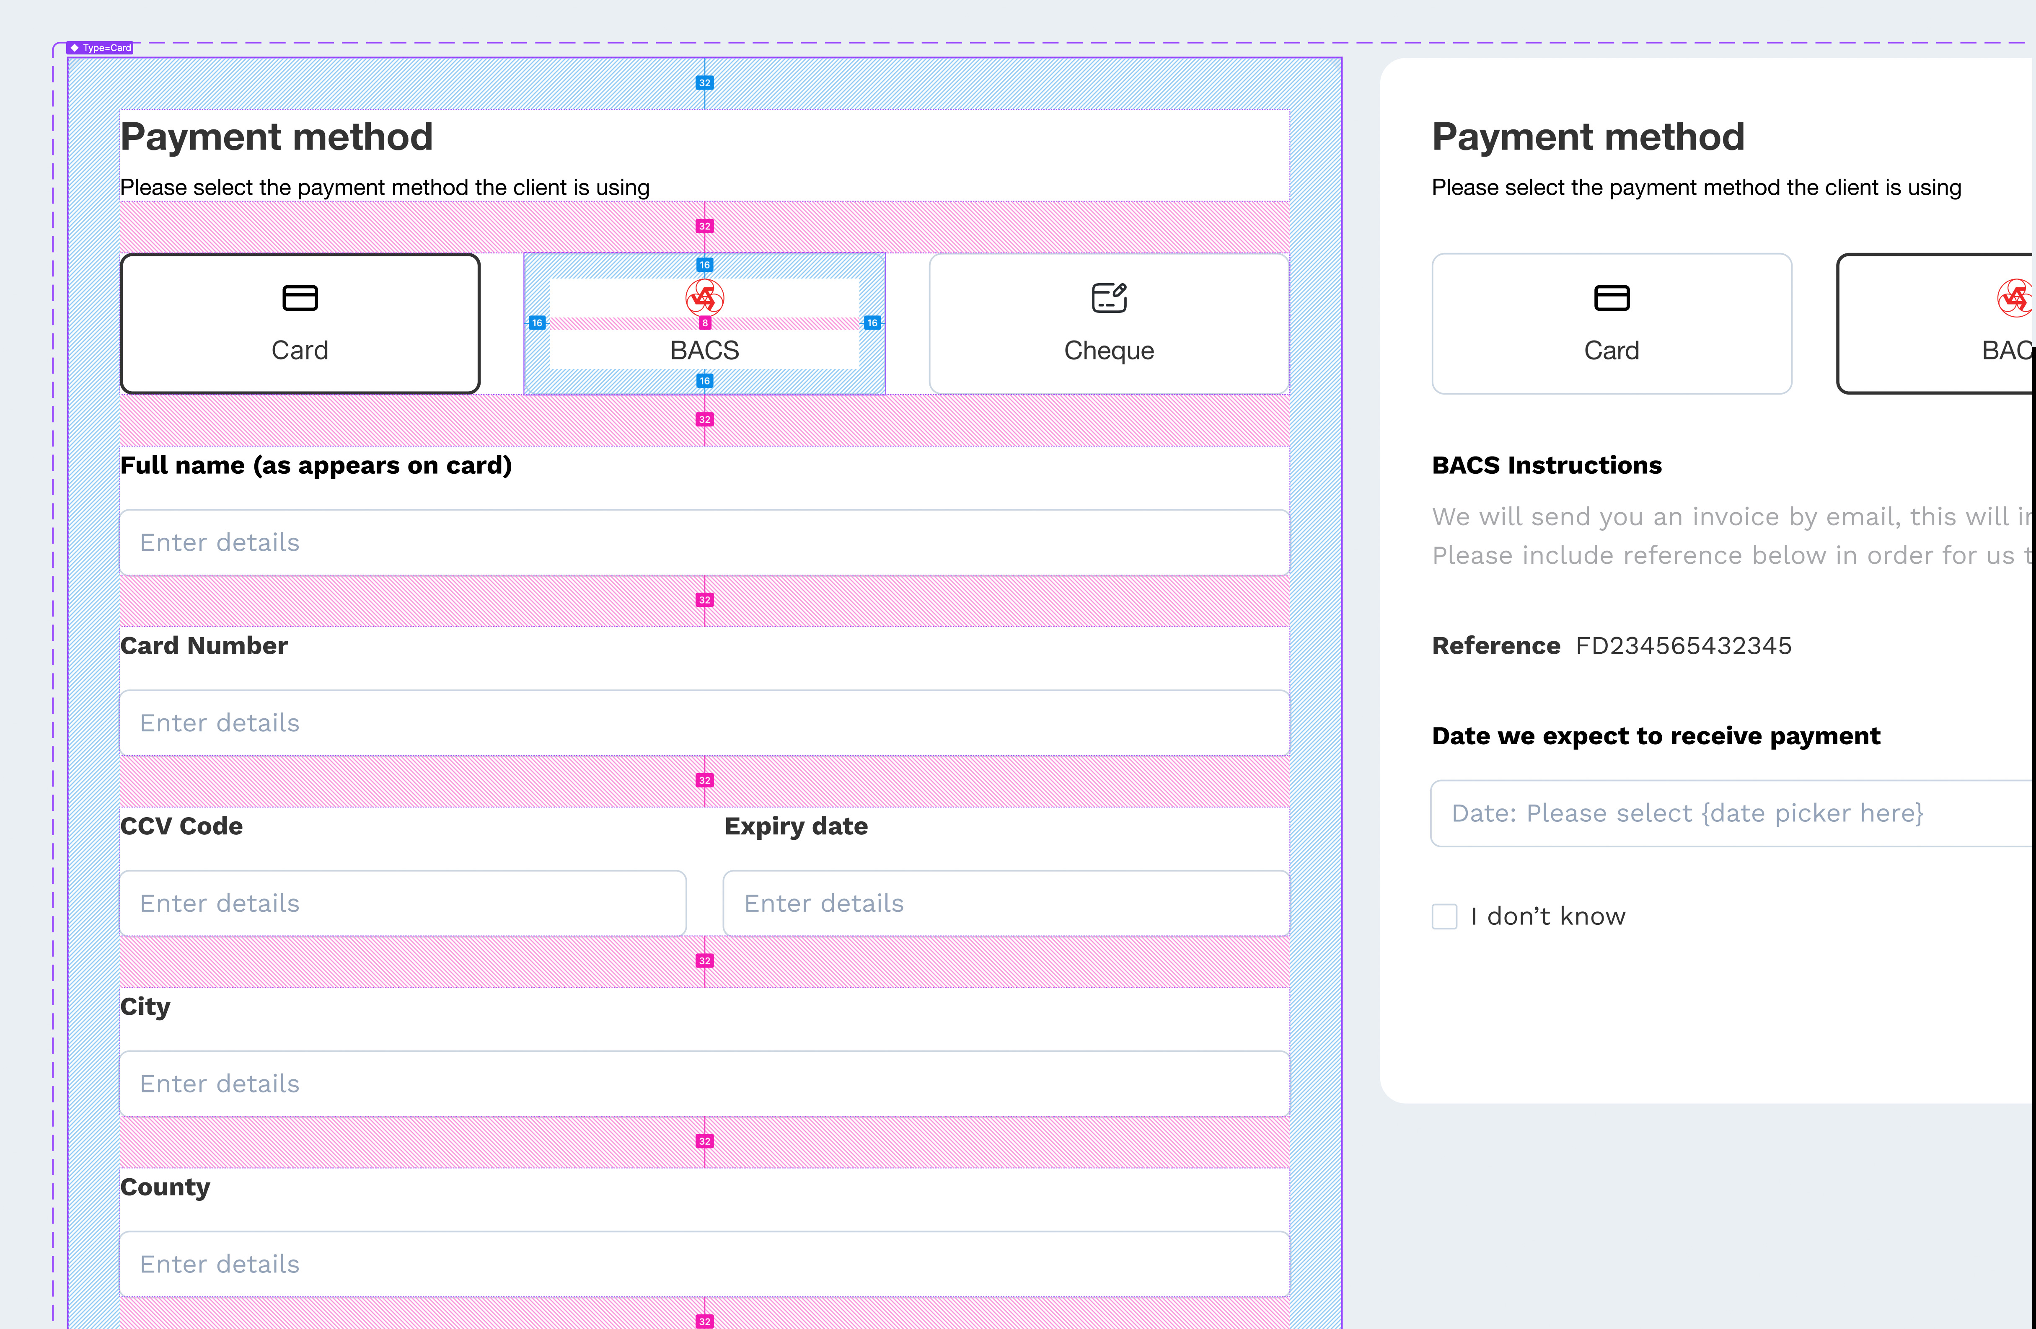
Task: Click the Full name input field
Action: point(705,542)
